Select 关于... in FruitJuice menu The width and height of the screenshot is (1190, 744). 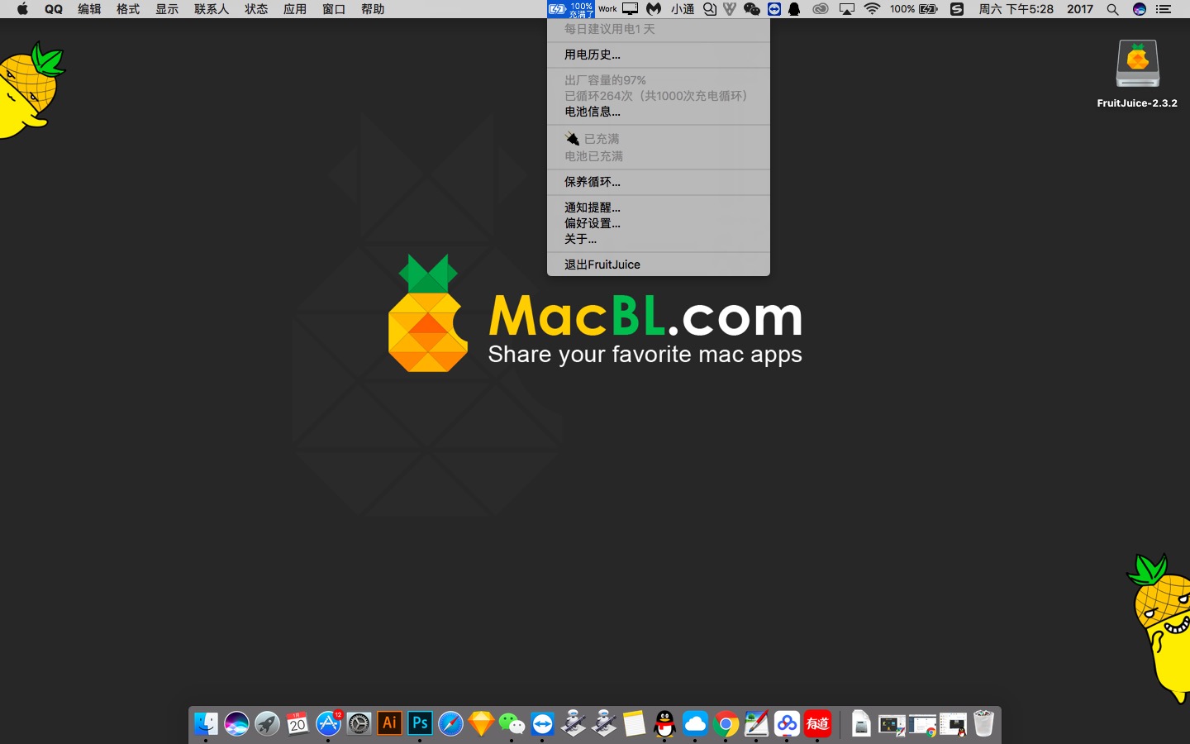point(659,239)
